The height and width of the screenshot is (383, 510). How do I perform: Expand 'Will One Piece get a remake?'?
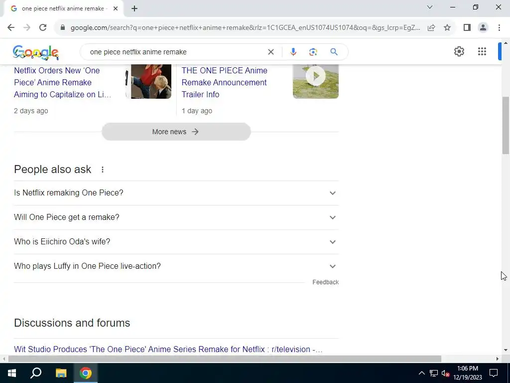pyautogui.click(x=176, y=217)
